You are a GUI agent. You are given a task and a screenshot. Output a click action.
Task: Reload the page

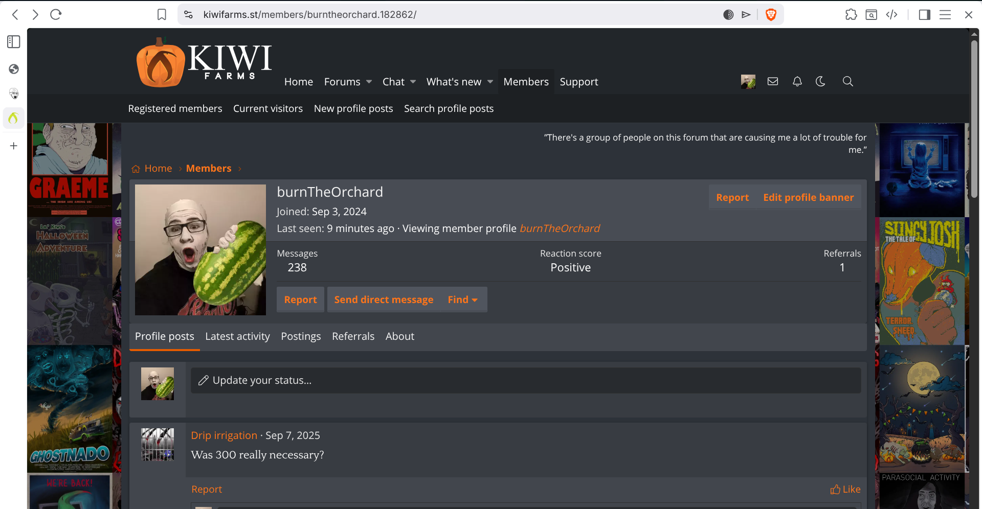pyautogui.click(x=56, y=15)
